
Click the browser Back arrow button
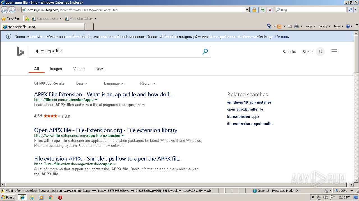pyautogui.click(x=4, y=10)
